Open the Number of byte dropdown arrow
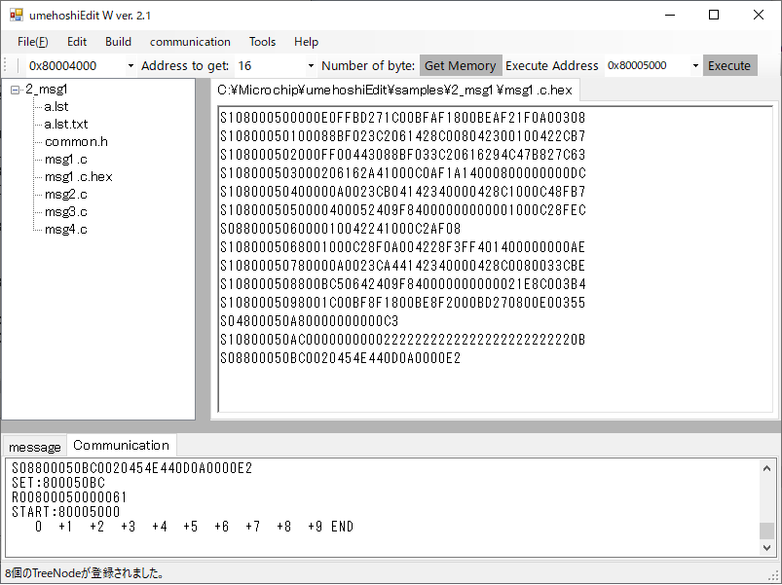Viewport: 782px width, 585px height. tap(311, 66)
